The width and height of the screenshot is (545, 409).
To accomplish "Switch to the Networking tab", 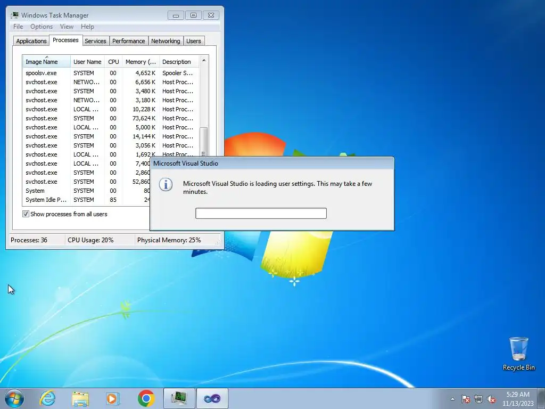I will pyautogui.click(x=166, y=41).
